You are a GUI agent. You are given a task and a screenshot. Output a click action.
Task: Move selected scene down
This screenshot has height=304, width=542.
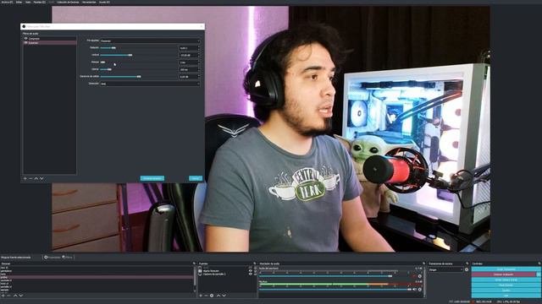(20, 296)
